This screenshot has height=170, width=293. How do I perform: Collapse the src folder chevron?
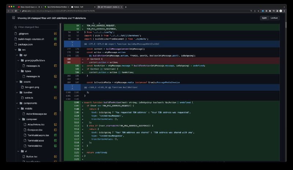tap(15, 50)
